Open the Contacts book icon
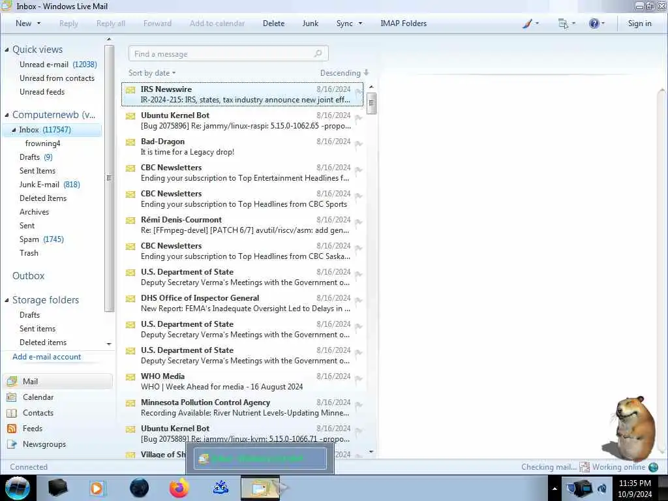 [12, 413]
